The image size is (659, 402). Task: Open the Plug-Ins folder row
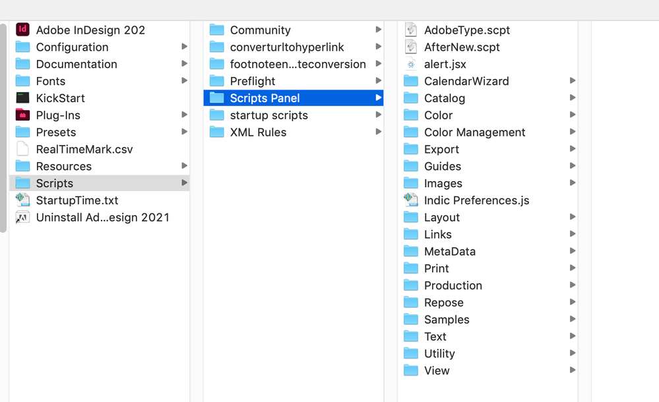point(99,115)
